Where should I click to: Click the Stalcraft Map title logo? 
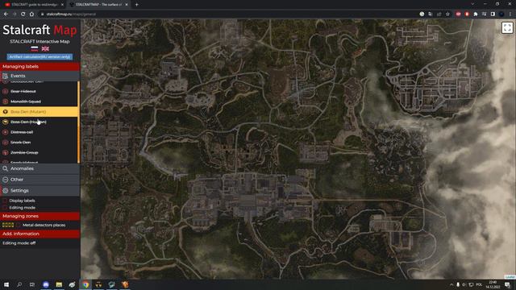[40, 30]
